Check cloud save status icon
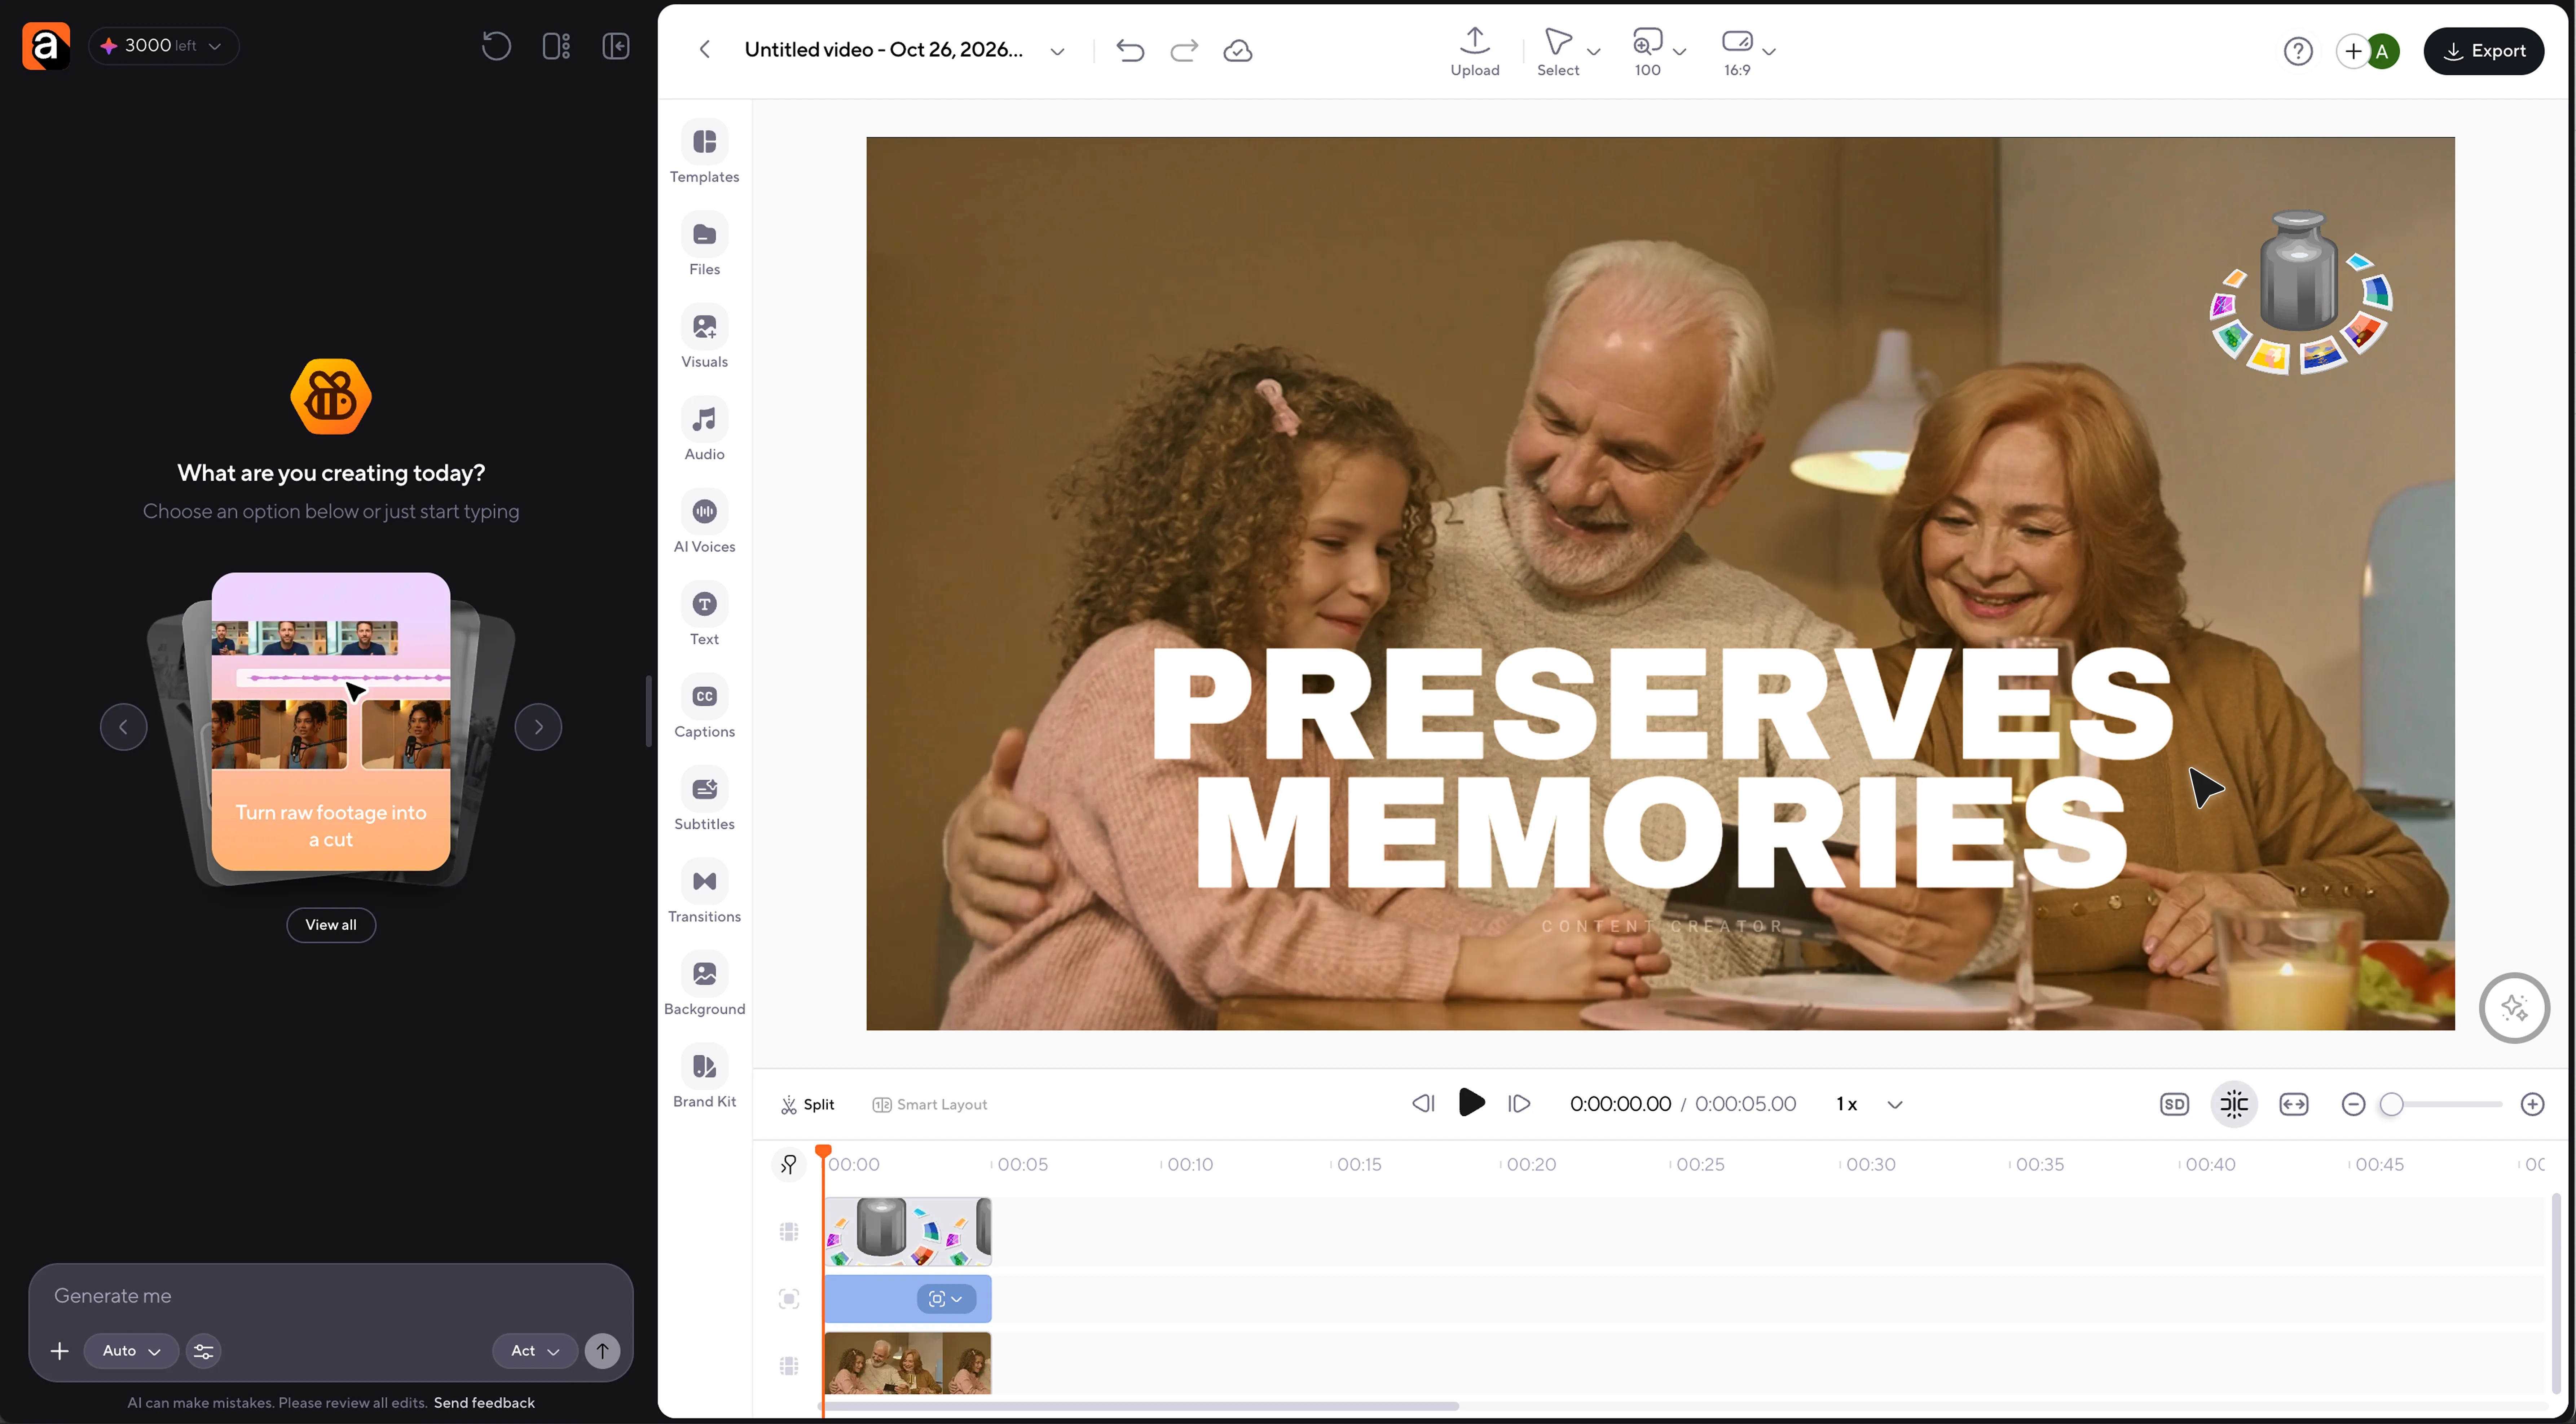Viewport: 2576px width, 1424px height. point(1238,50)
